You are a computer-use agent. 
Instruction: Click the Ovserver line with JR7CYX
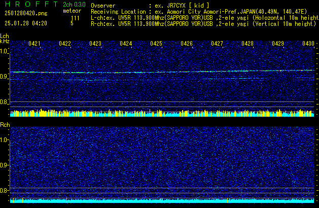click(150, 6)
